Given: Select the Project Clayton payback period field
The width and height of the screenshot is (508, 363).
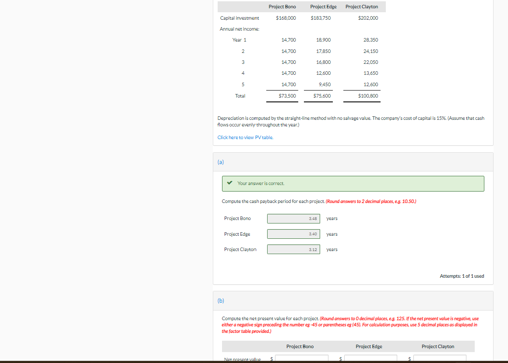Looking at the screenshot, I should (x=293, y=249).
